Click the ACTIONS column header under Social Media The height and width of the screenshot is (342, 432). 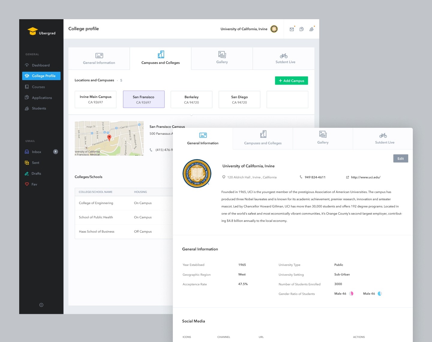click(x=359, y=337)
